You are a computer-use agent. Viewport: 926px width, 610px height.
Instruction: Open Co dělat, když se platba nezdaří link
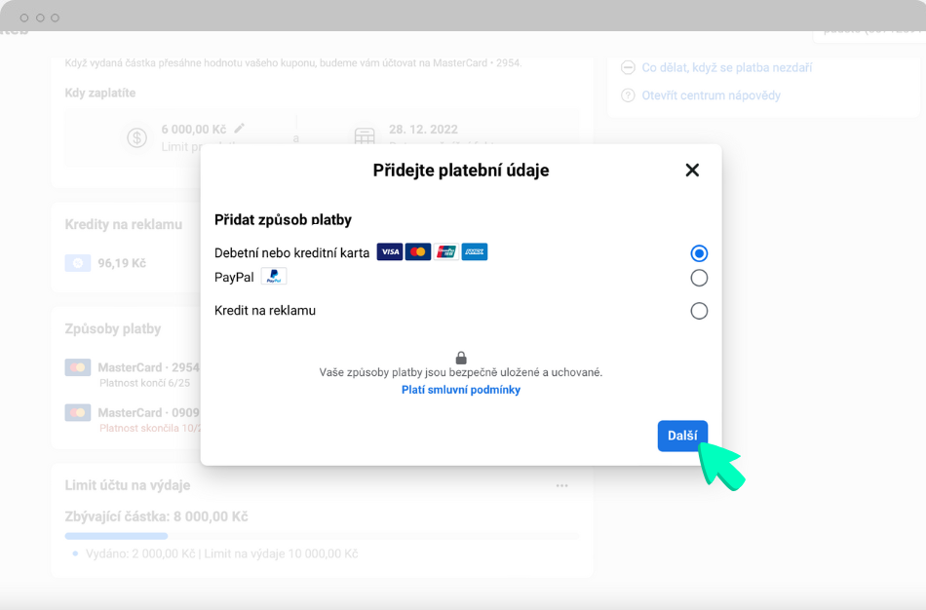[727, 67]
